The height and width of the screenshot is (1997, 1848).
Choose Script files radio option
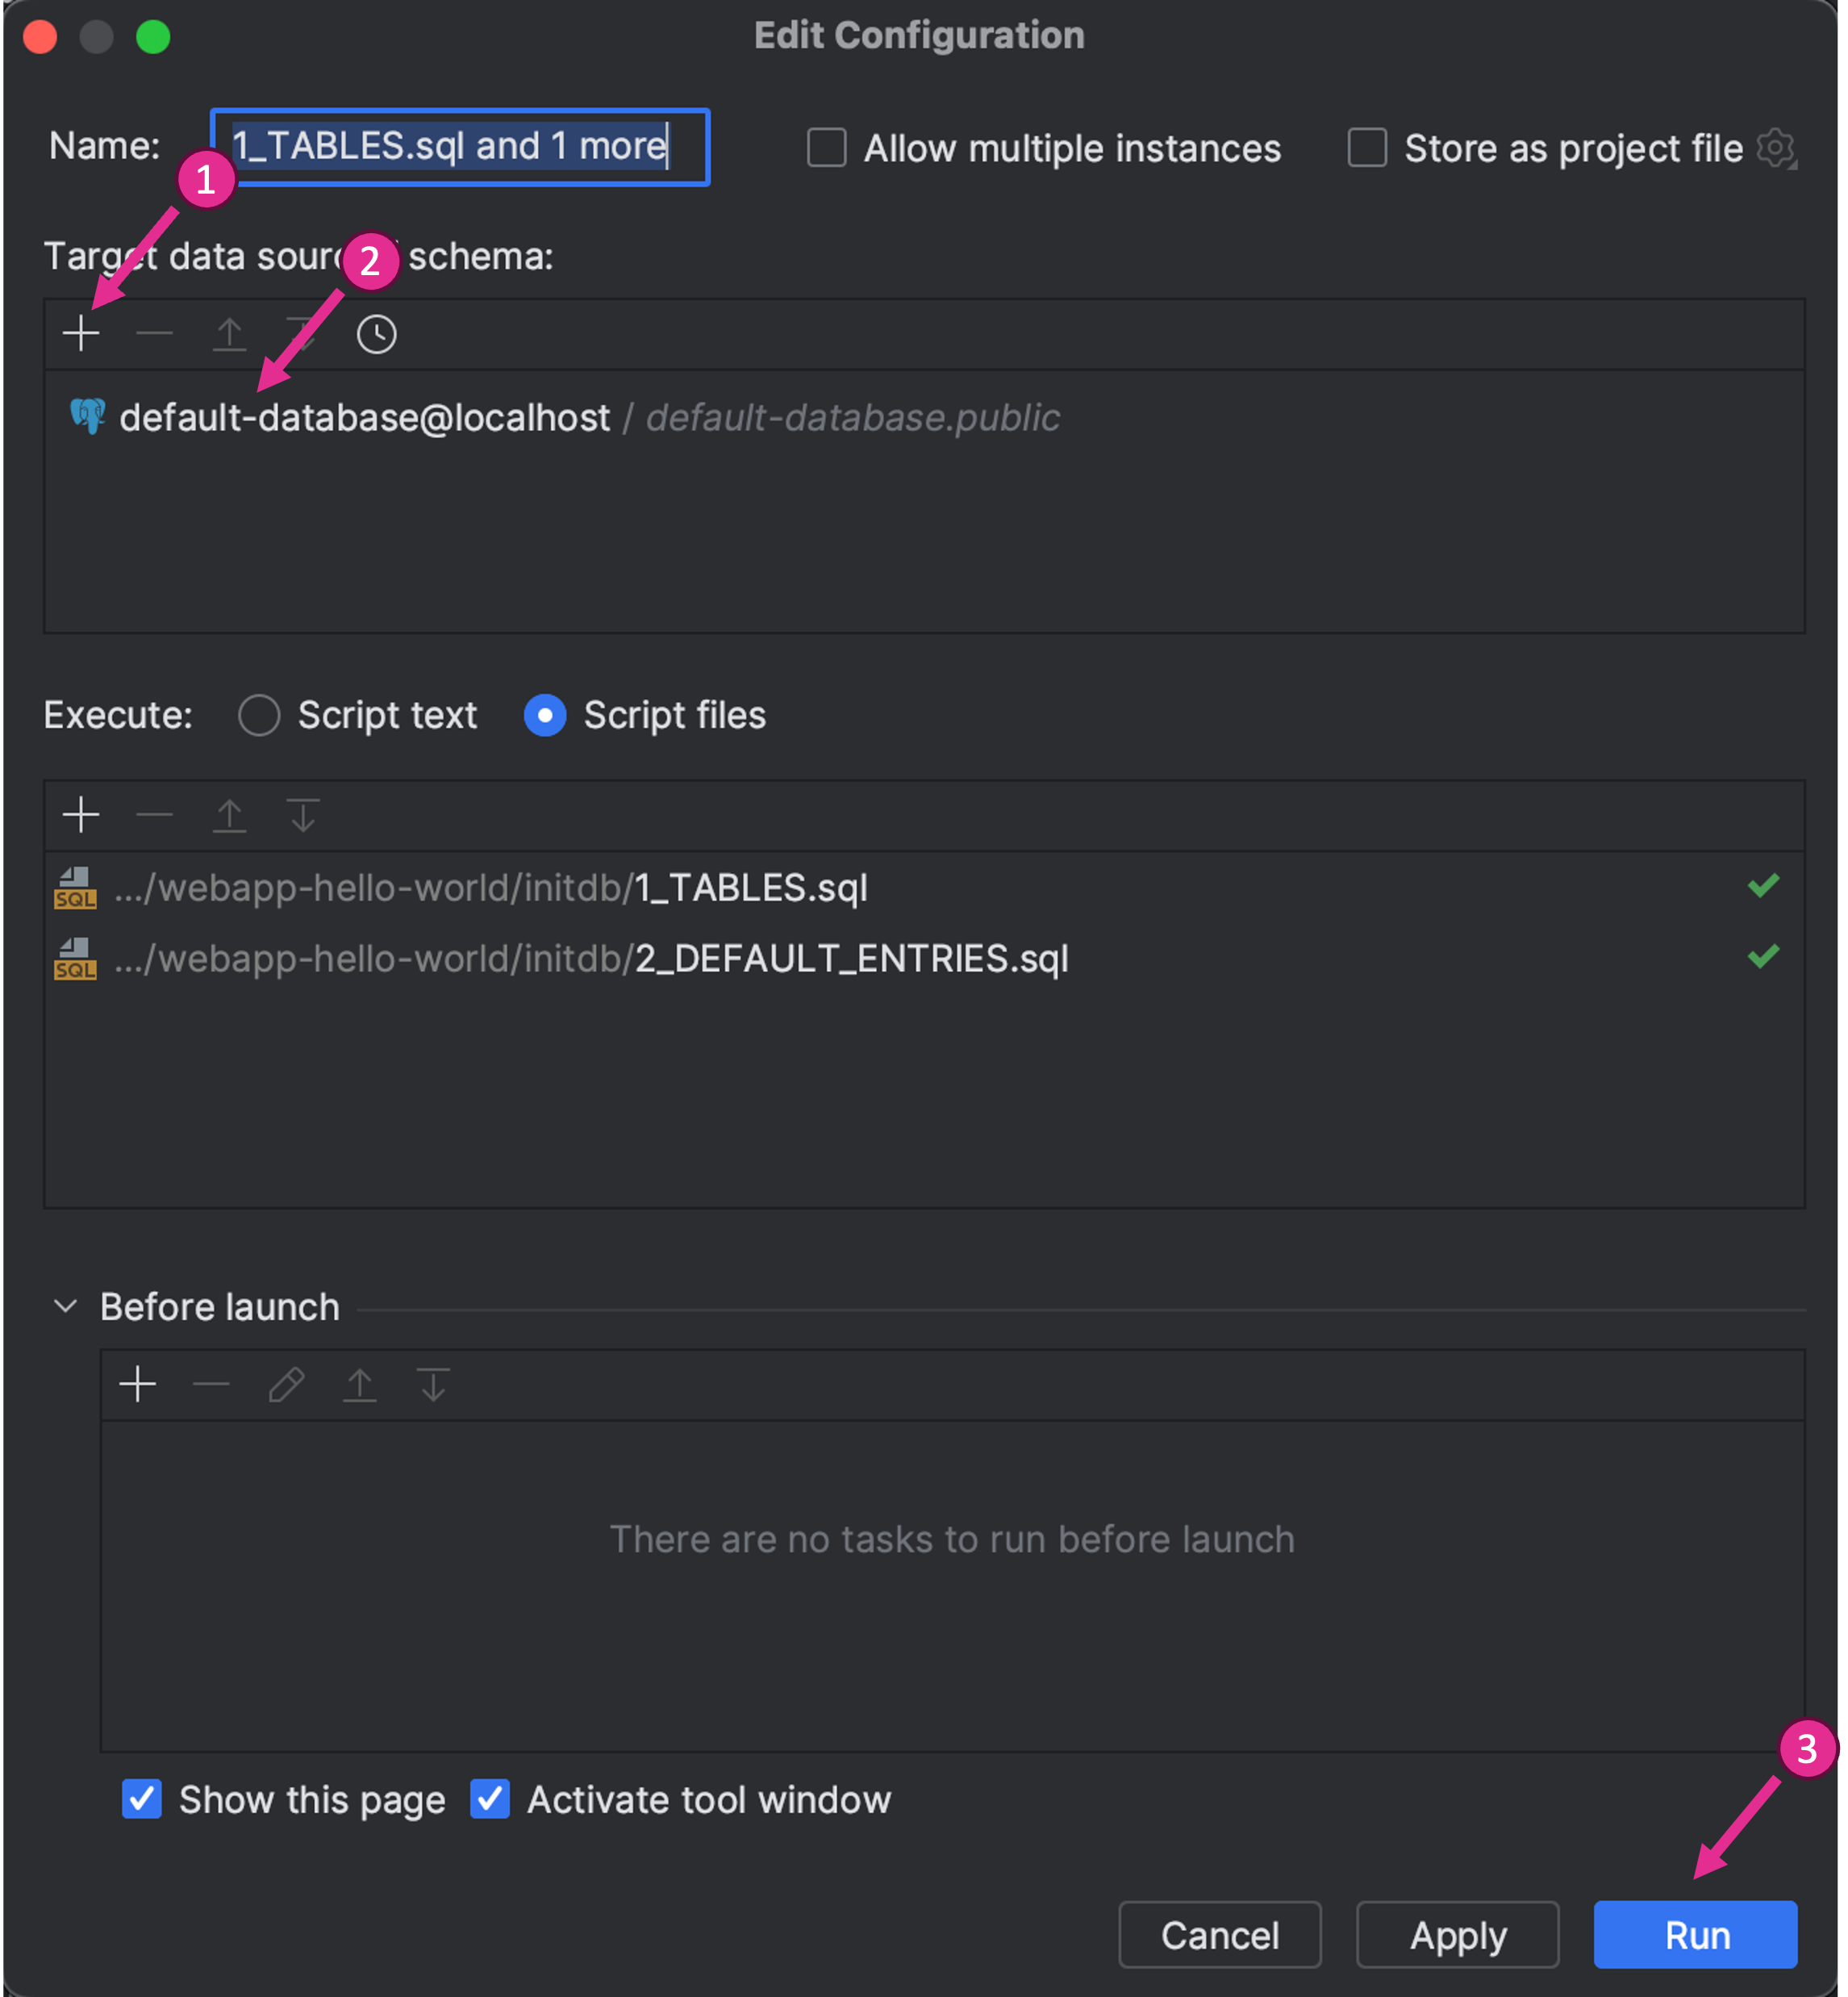tap(545, 716)
